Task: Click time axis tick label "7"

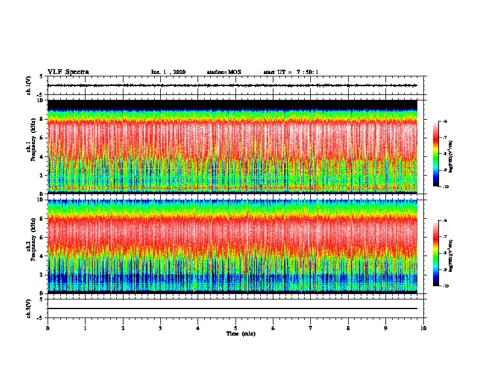Action: coord(311,328)
